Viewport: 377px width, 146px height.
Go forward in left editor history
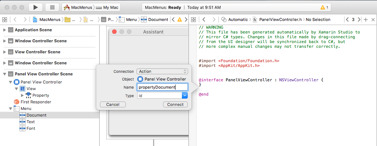point(25,19)
